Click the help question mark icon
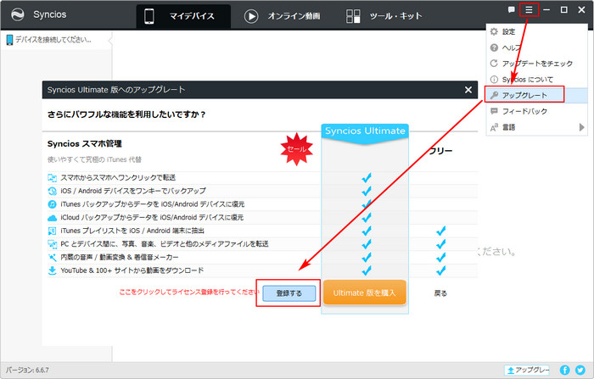 tap(494, 47)
